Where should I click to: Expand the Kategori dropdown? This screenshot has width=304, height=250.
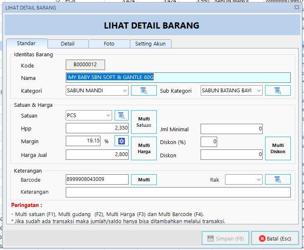pyautogui.click(x=124, y=91)
